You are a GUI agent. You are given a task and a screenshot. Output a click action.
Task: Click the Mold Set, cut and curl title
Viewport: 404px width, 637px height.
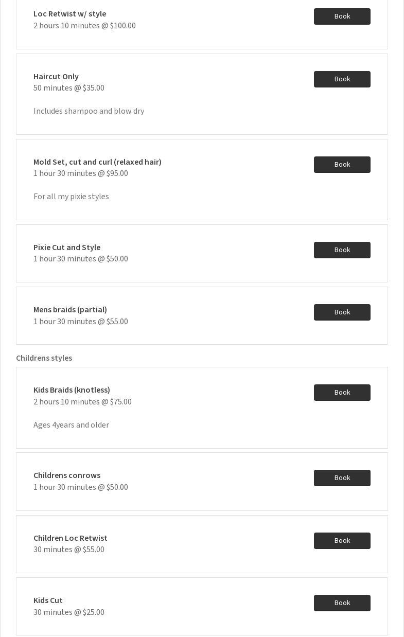coord(97,162)
